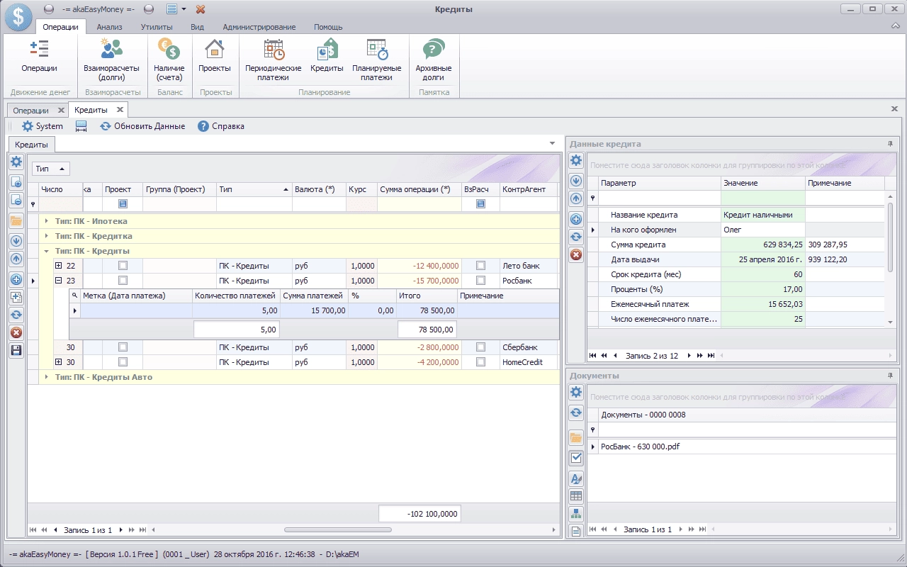Click the Тип grouping sort button
Screen dimensions: 907x567
tap(51, 169)
